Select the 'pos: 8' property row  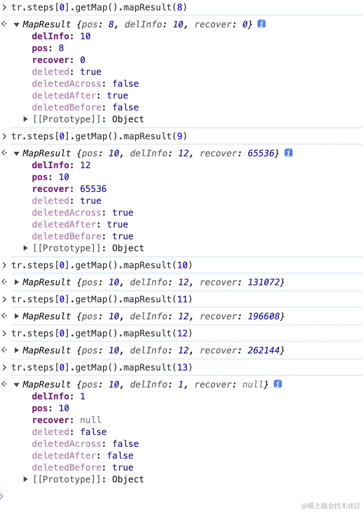tap(48, 48)
